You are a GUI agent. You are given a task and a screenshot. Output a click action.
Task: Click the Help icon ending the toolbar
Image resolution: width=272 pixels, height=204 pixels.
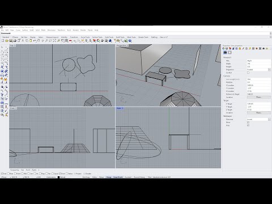[x=130, y=41]
